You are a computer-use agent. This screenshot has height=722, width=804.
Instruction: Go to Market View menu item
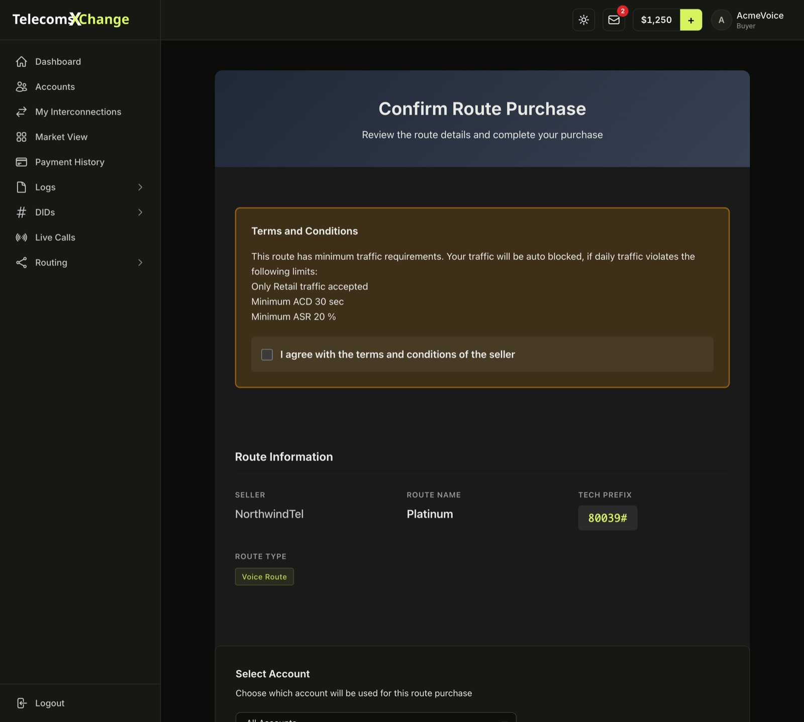[x=80, y=137]
